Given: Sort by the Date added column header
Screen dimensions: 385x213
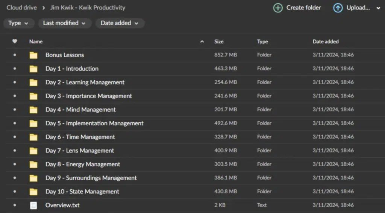Looking at the screenshot, I should pyautogui.click(x=326, y=41).
